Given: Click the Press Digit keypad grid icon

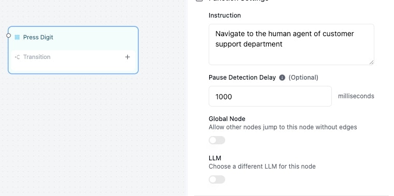Looking at the screenshot, I should pos(17,37).
